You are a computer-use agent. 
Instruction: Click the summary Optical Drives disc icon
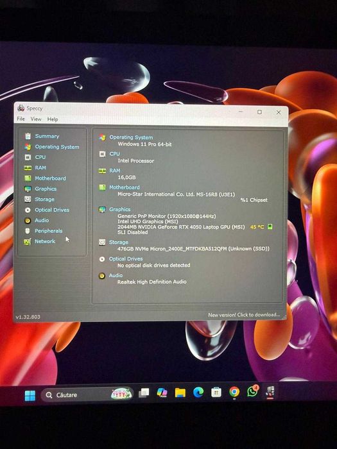(x=102, y=259)
